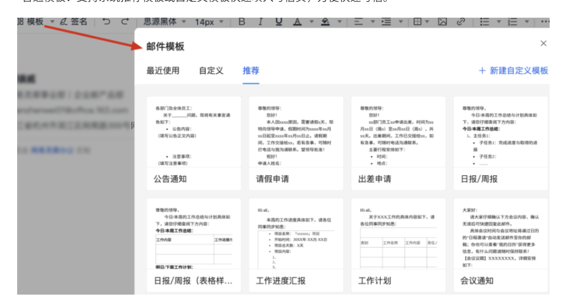
Task: Expand the numbered list style arrow
Action: 527,22
